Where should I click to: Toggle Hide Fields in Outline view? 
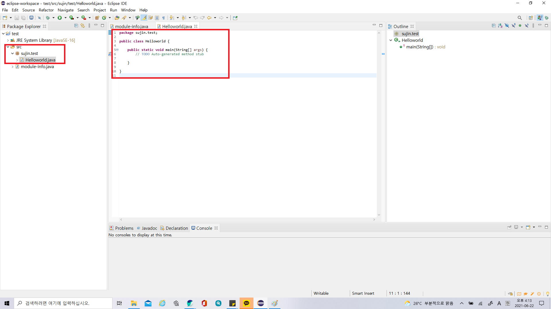(x=507, y=26)
